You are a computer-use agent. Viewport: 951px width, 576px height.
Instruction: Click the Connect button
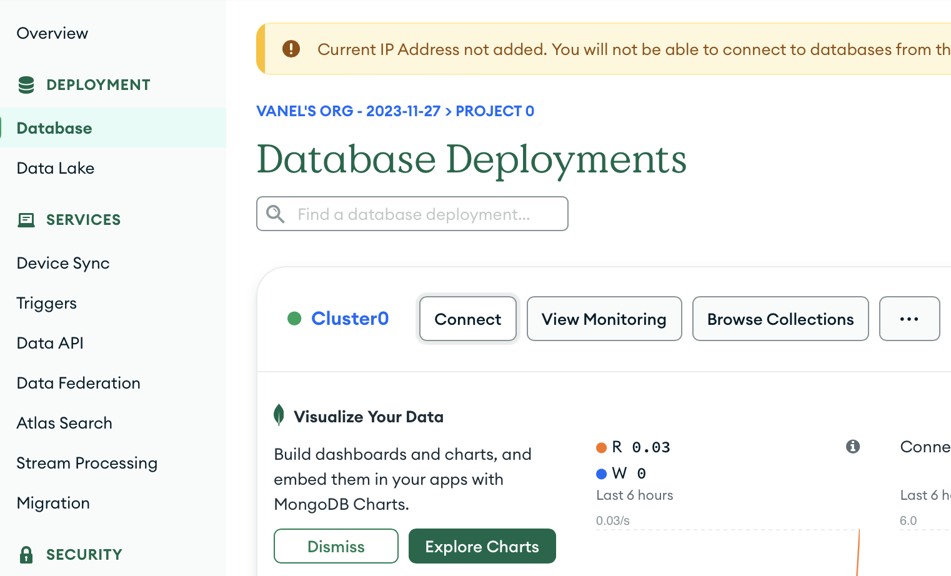click(468, 319)
